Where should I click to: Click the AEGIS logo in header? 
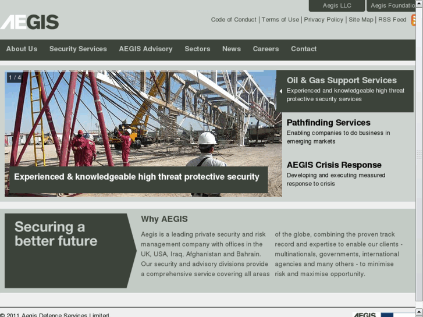(30, 22)
